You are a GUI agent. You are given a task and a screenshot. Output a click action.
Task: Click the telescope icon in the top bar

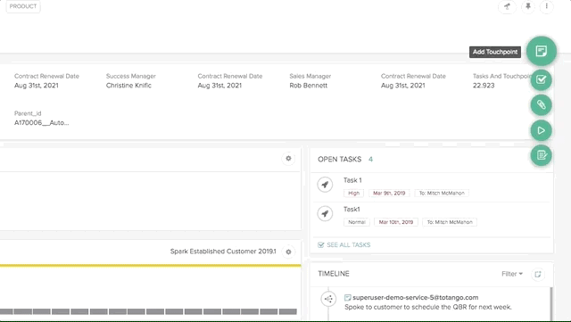pyautogui.click(x=507, y=6)
